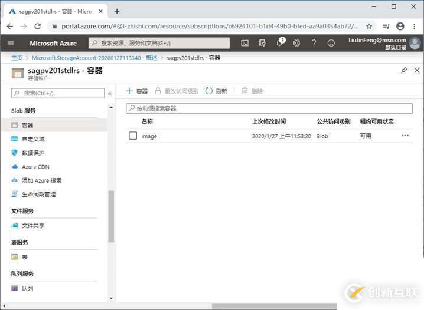The height and width of the screenshot is (310, 424).
Task: Open Microsoft.StorageAccount deployment breadcrumb link
Action: pyautogui.click(x=94, y=58)
